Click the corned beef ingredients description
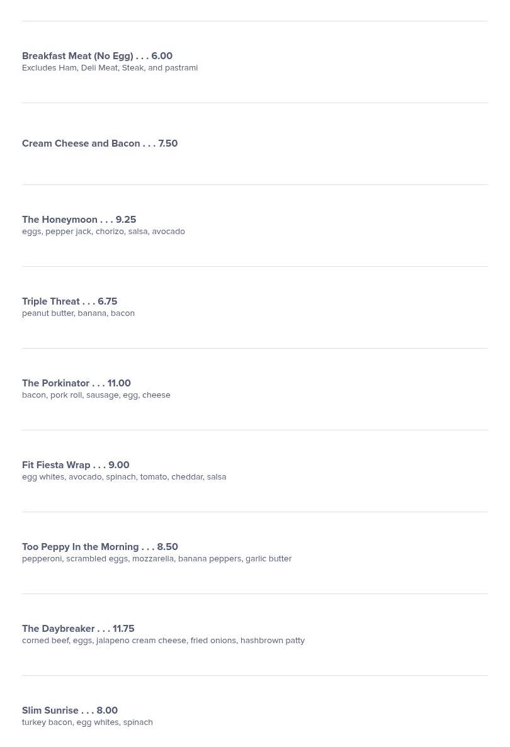This screenshot has height=747, width=510. coord(164,641)
